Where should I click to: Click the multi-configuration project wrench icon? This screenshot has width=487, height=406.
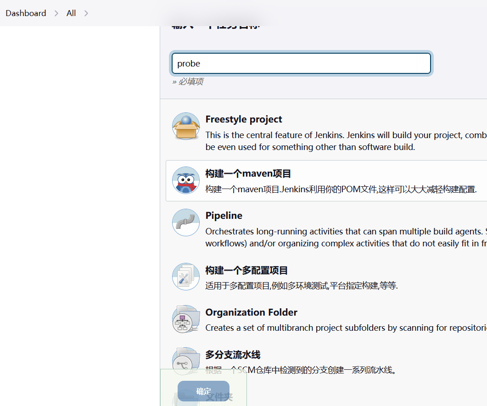186,277
